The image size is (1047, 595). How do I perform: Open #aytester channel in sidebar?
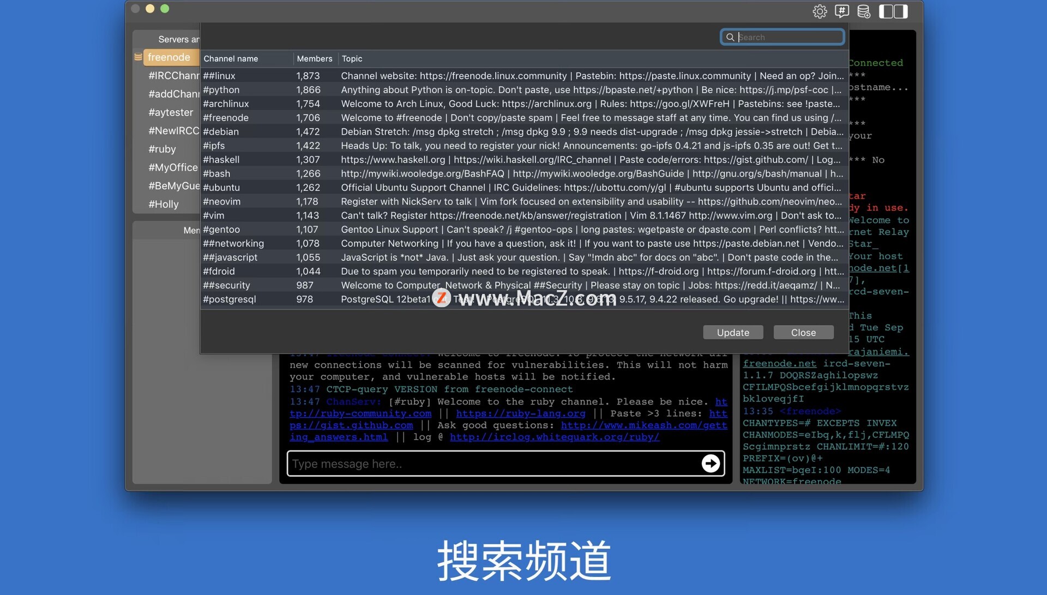tap(171, 112)
